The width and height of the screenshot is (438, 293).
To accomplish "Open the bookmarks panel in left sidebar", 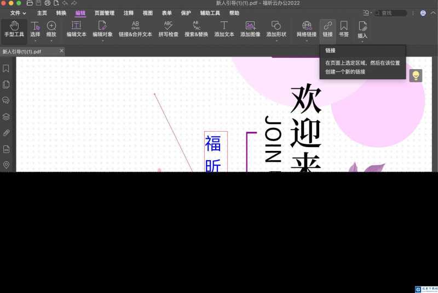I will 6,69.
